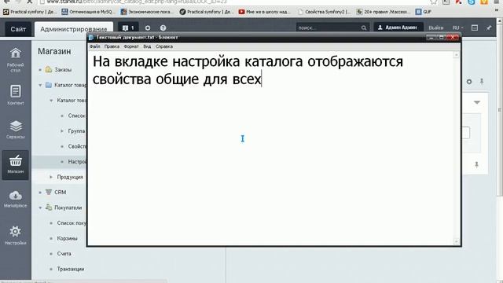Open the Сервисы sidebar section
Screen dimensions: 503x283
(x=16, y=130)
